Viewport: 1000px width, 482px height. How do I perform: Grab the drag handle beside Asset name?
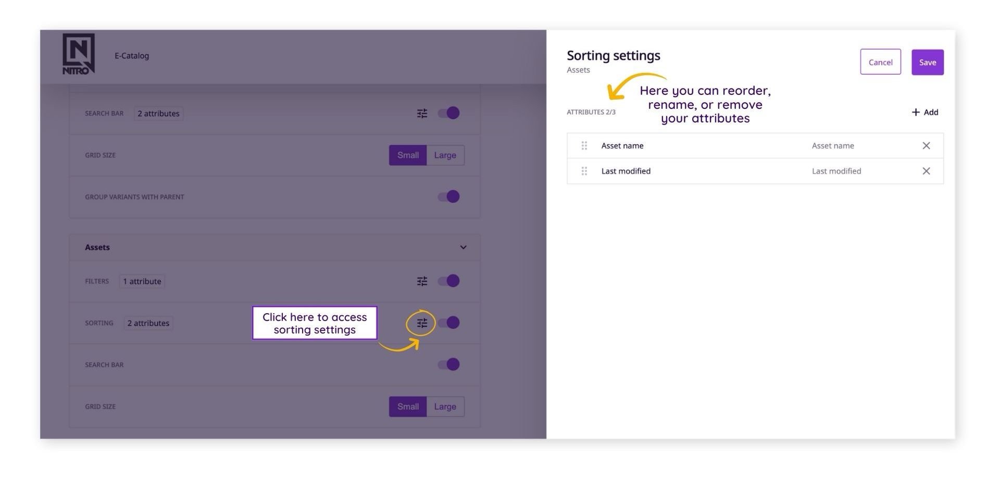click(x=584, y=146)
